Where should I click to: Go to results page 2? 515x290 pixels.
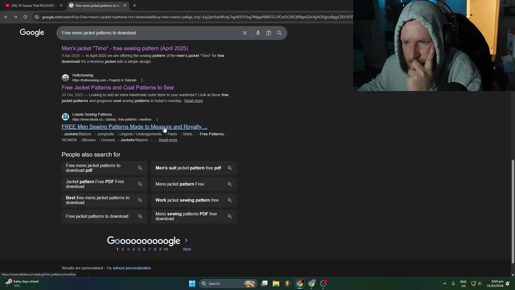tap(123, 249)
